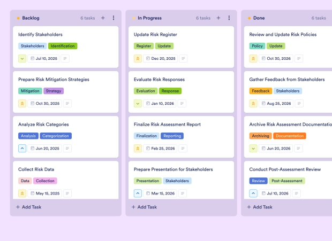Click description icon on Identify Stakeholders card
The image size is (332, 241).
pyautogui.click(x=66, y=59)
